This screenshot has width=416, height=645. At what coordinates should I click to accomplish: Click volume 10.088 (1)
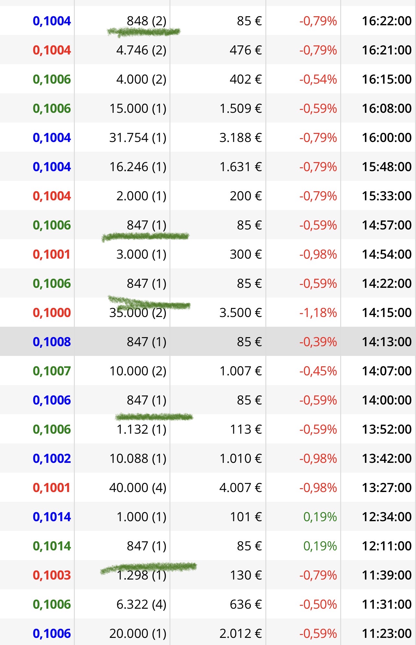[138, 459]
